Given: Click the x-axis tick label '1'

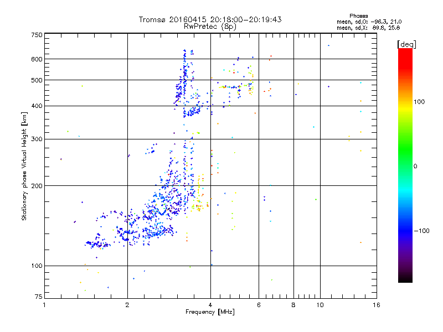Looking at the screenshot, I should coord(44,305).
